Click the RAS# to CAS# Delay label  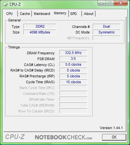tap(32, 70)
